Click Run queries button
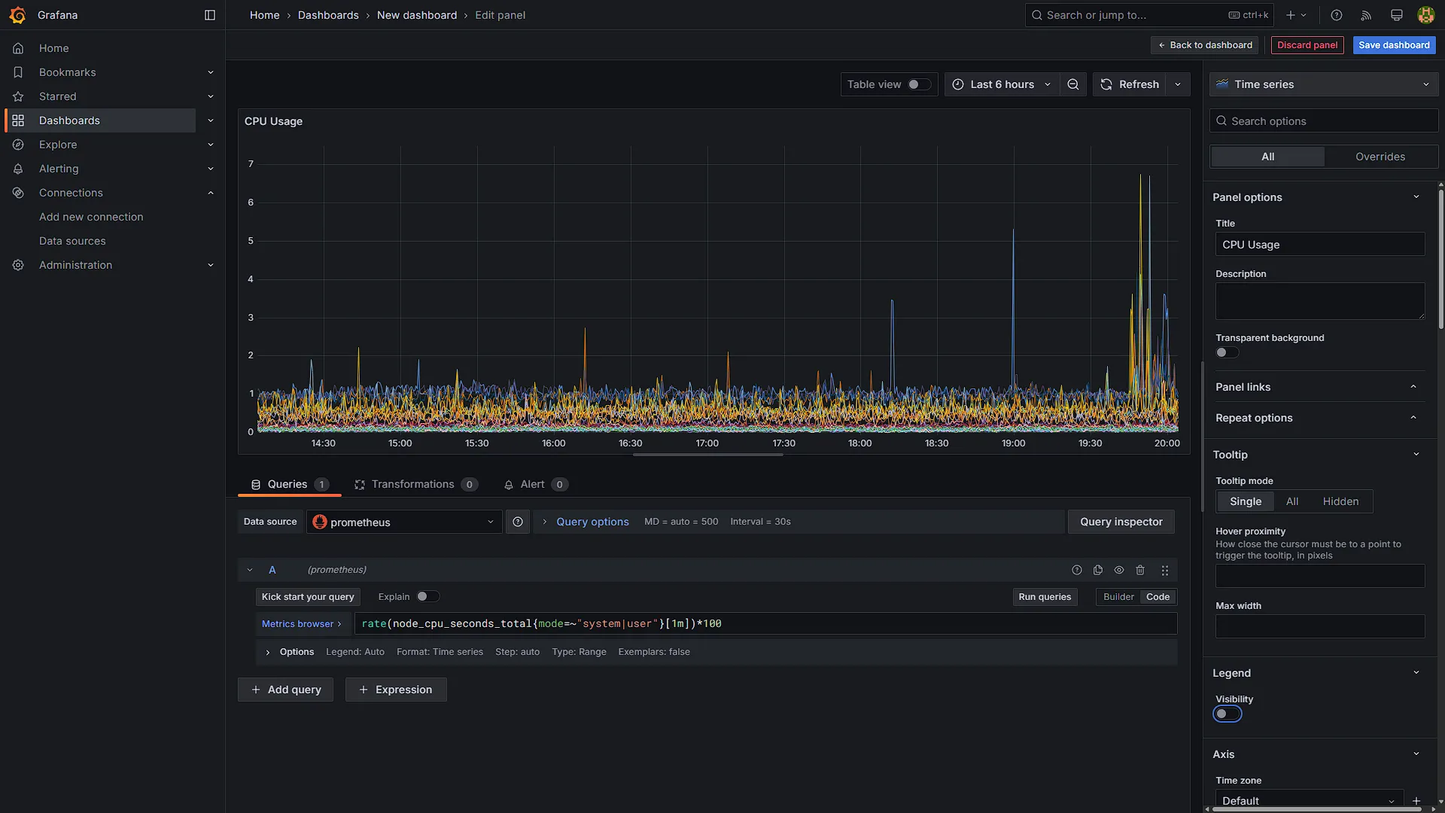This screenshot has height=813, width=1445. (1045, 597)
